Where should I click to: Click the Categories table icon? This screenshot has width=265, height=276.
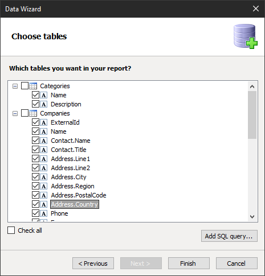[33, 86]
